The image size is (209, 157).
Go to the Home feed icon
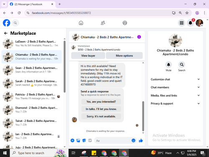click(x=81, y=23)
